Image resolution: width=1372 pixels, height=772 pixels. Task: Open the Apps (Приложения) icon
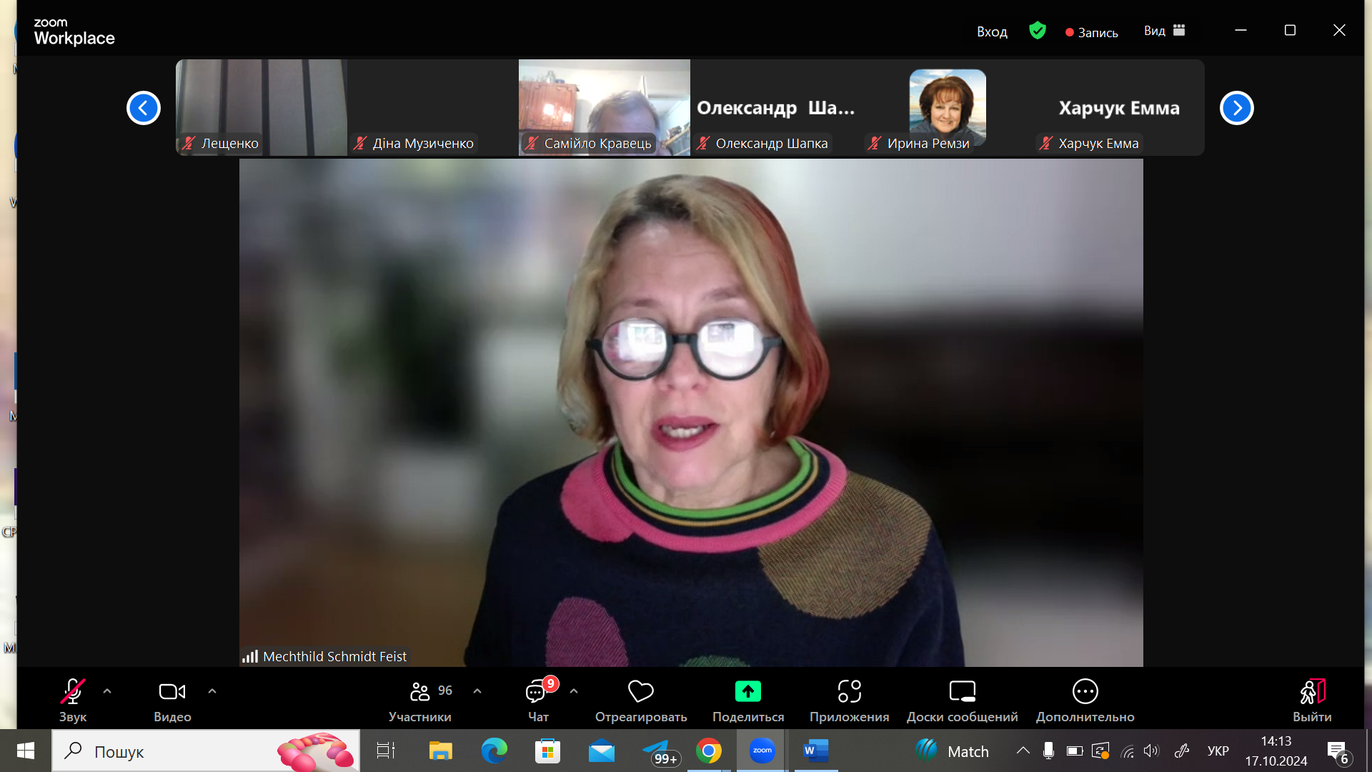point(849,692)
